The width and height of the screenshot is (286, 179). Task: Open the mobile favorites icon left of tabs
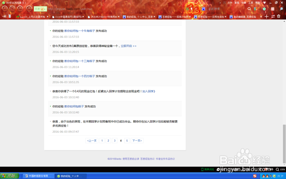(10, 16)
